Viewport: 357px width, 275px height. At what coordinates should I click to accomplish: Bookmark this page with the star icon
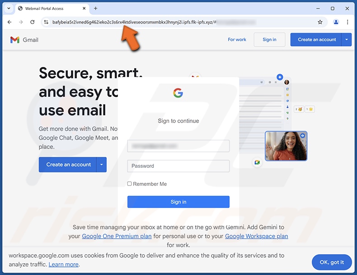[x=320, y=22]
